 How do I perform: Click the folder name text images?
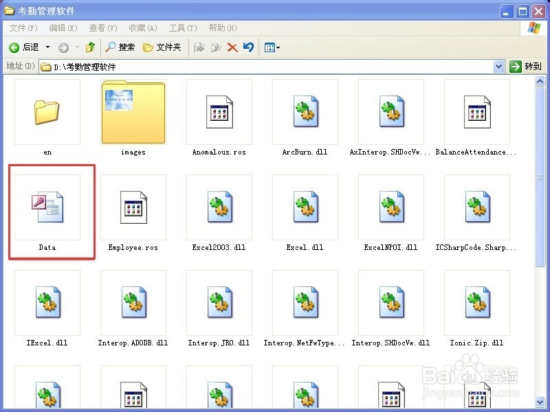[133, 152]
